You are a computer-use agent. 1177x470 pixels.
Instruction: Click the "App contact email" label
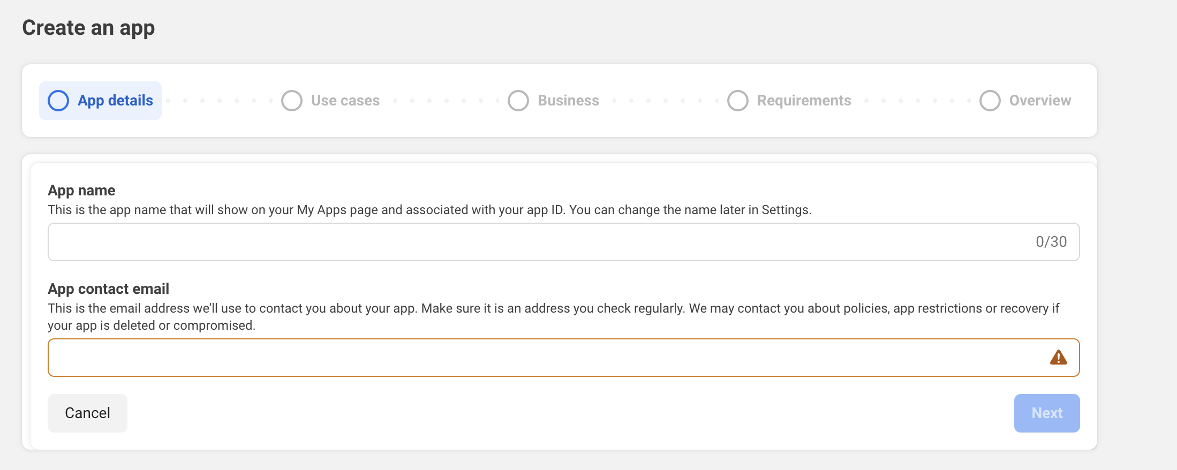pos(108,289)
